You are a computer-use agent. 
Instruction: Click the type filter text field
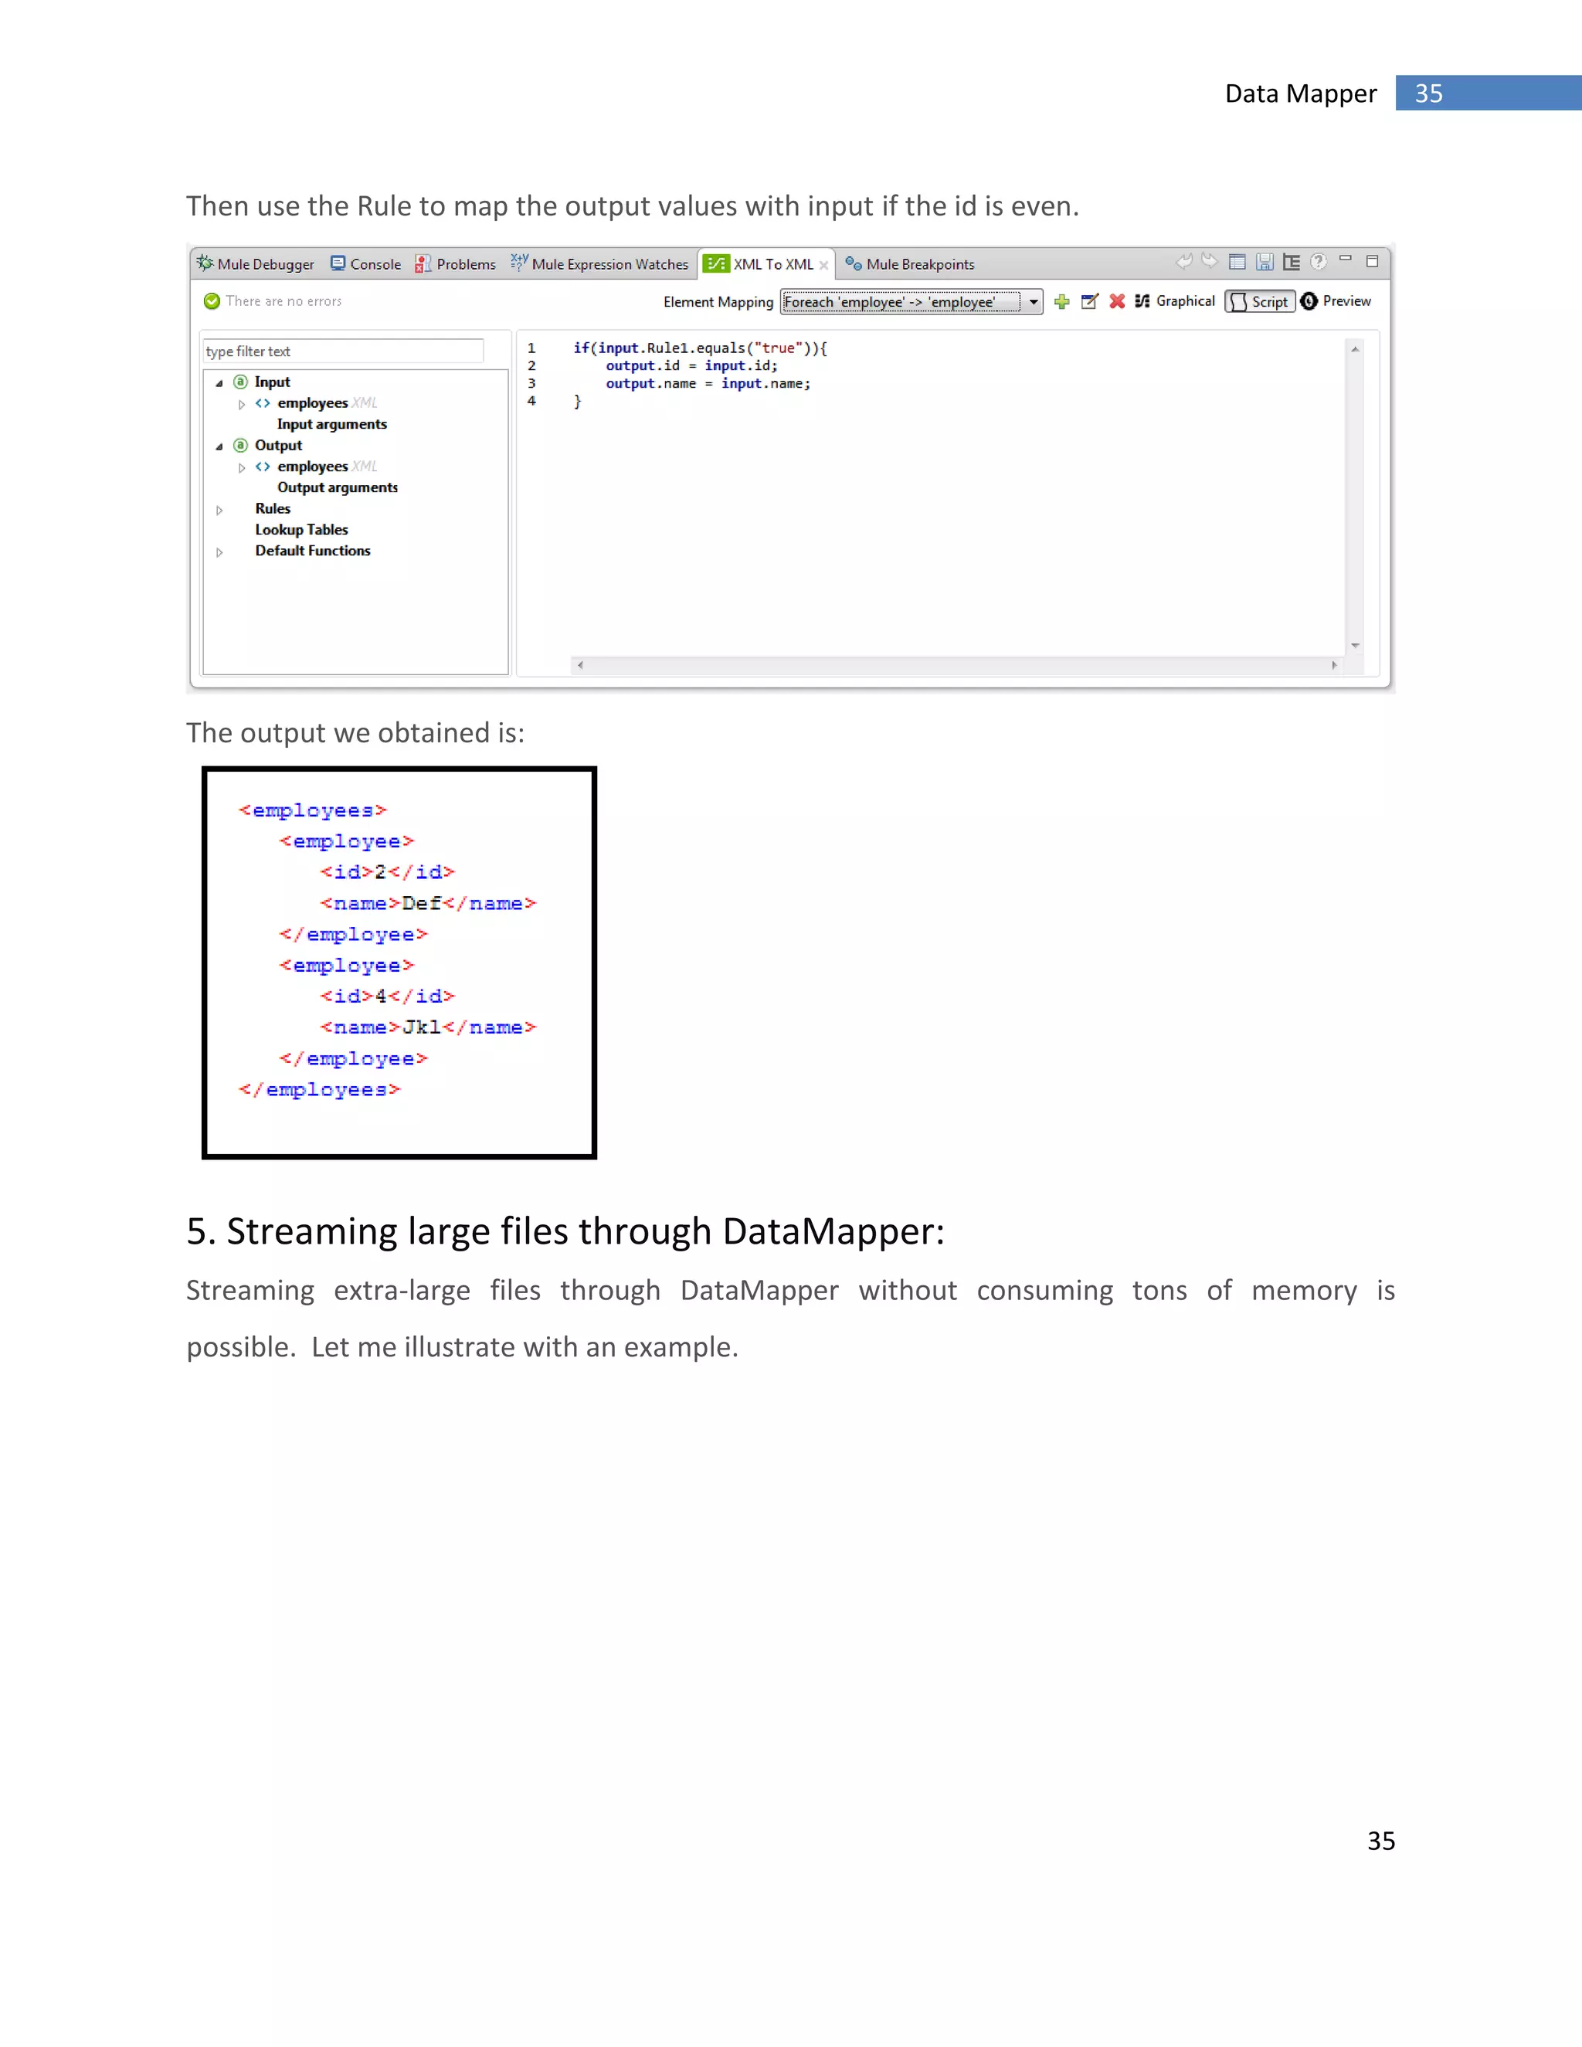coord(343,351)
